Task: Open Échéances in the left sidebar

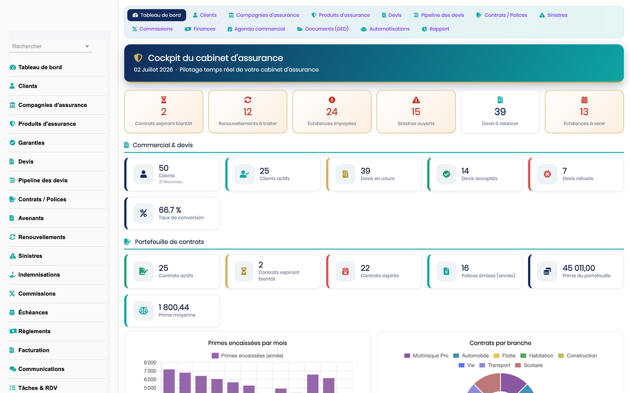Action: pyautogui.click(x=57, y=312)
